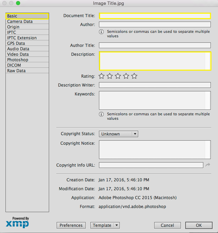Expand the Template dropdown menu
The height and width of the screenshot is (233, 218).
[116, 225]
